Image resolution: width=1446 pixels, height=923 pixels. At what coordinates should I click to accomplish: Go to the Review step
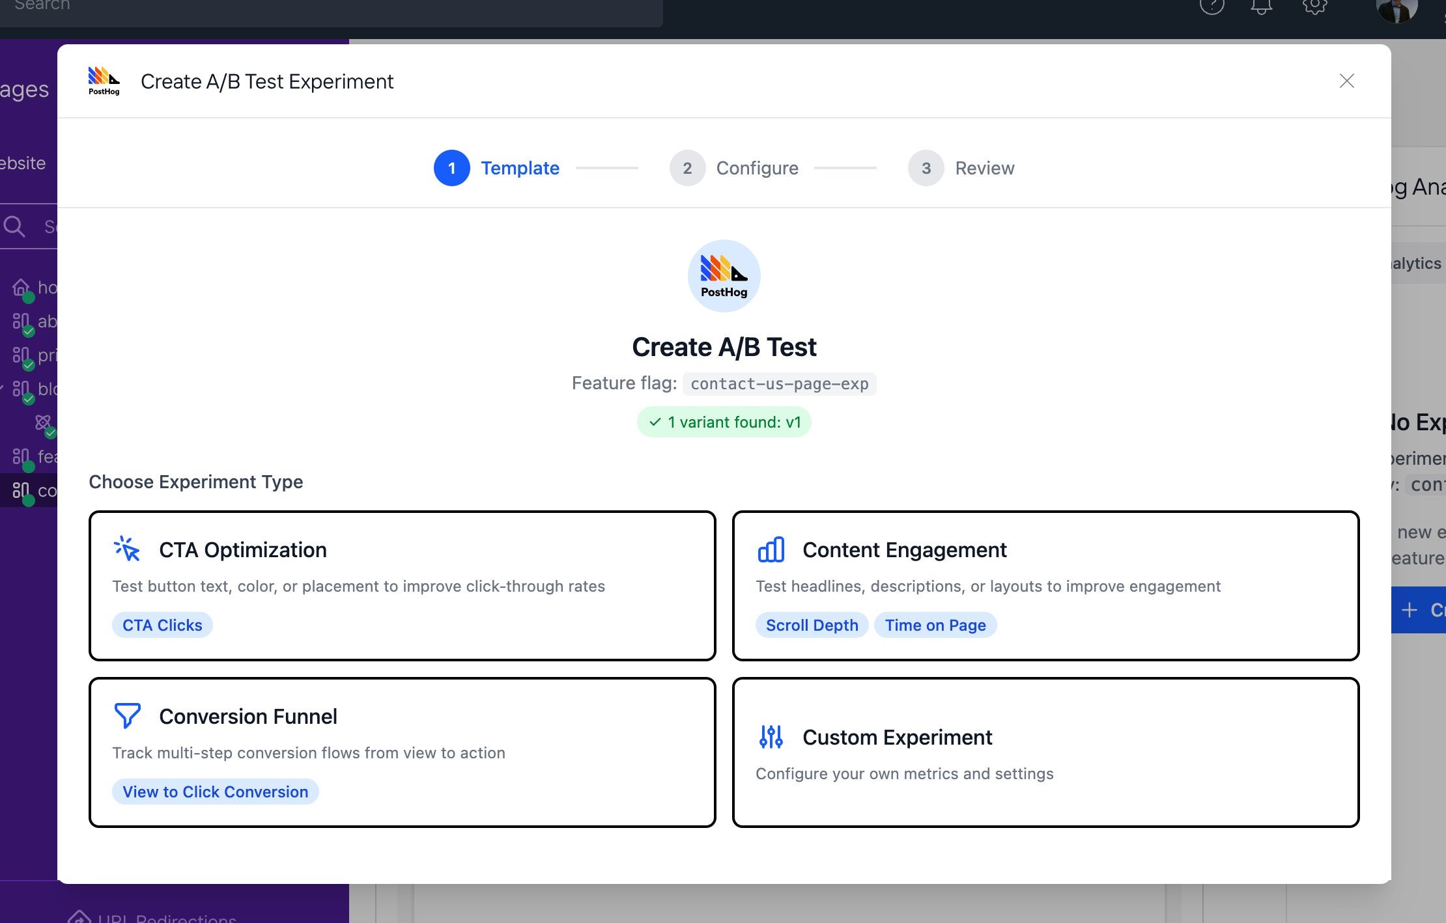961,168
